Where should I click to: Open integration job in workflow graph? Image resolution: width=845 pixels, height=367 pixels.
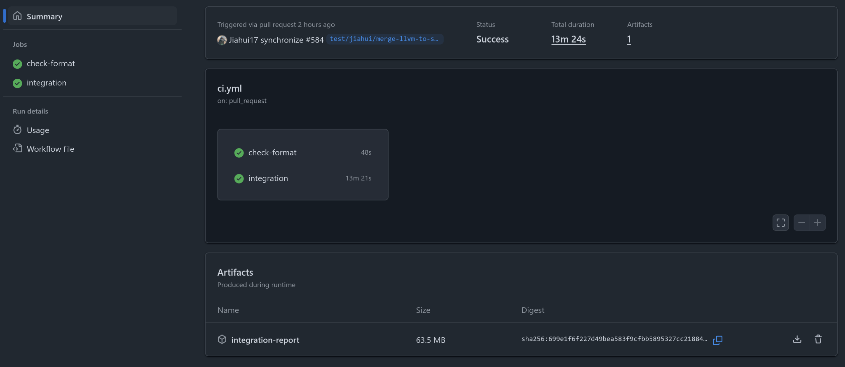[268, 178]
